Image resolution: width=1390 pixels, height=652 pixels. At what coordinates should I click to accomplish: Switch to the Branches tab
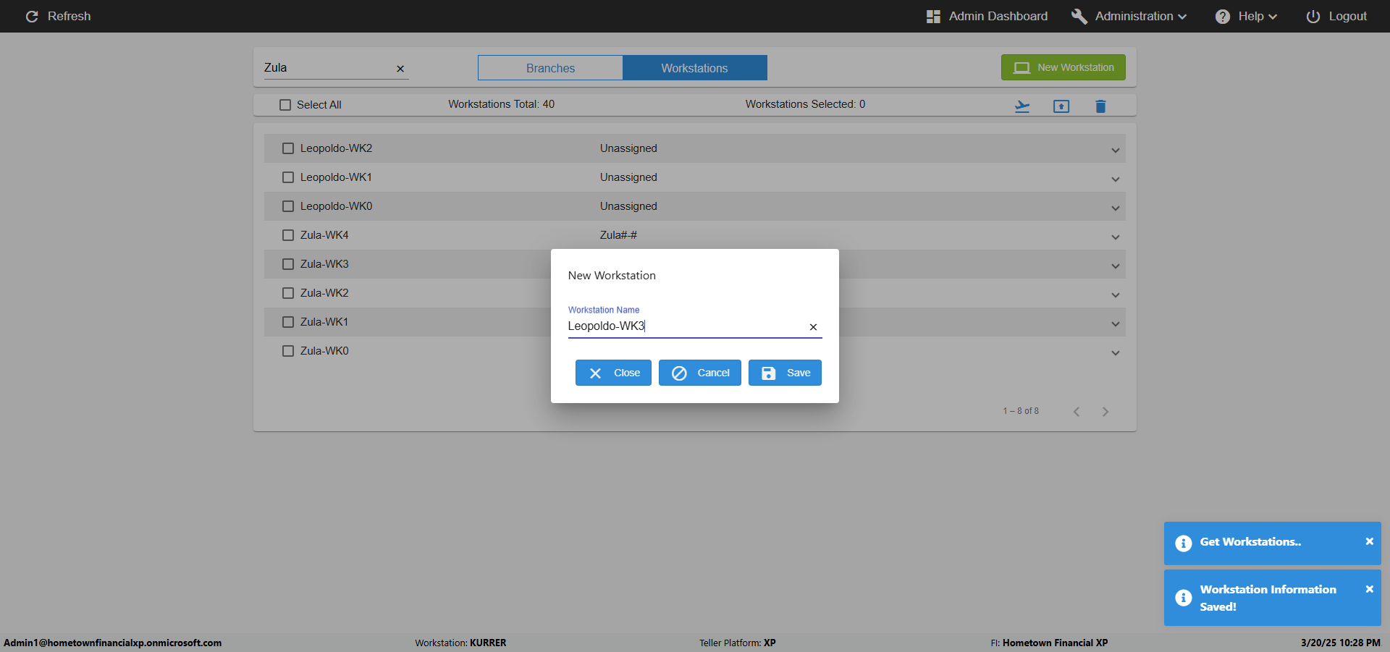tap(550, 68)
